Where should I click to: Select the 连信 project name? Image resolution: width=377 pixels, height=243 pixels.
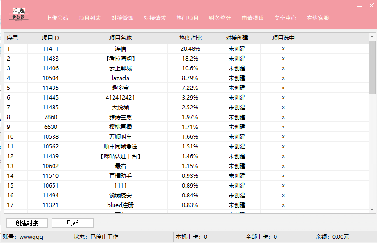pyautogui.click(x=121, y=49)
